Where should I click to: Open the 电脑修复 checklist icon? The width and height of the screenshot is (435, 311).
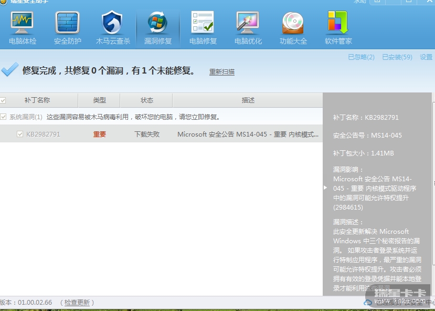203,22
